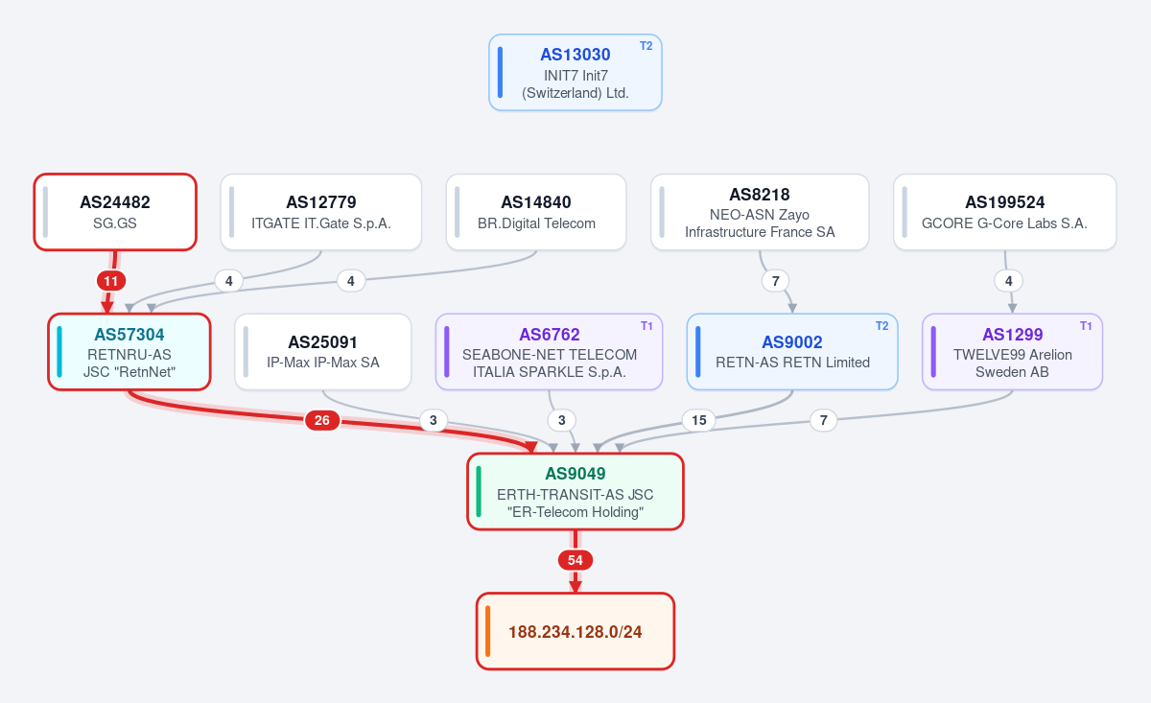Screen dimensions: 1151x703
Task: Click the red edge badge labeled 26
Action: [x=322, y=420]
